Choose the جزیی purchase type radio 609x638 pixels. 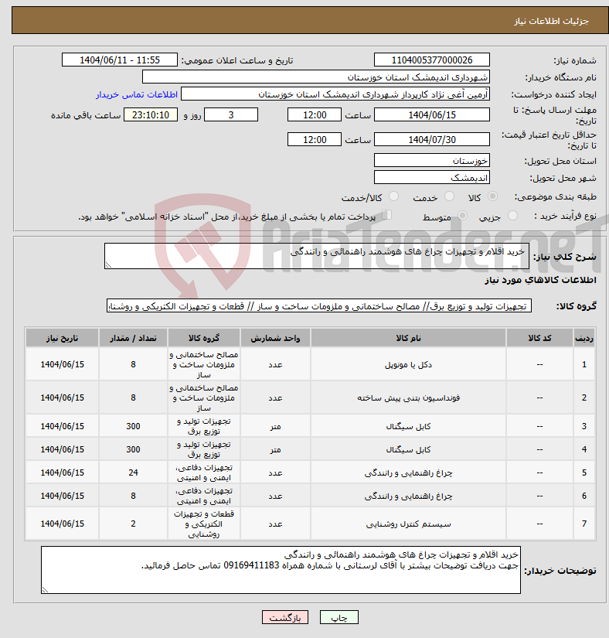point(512,216)
